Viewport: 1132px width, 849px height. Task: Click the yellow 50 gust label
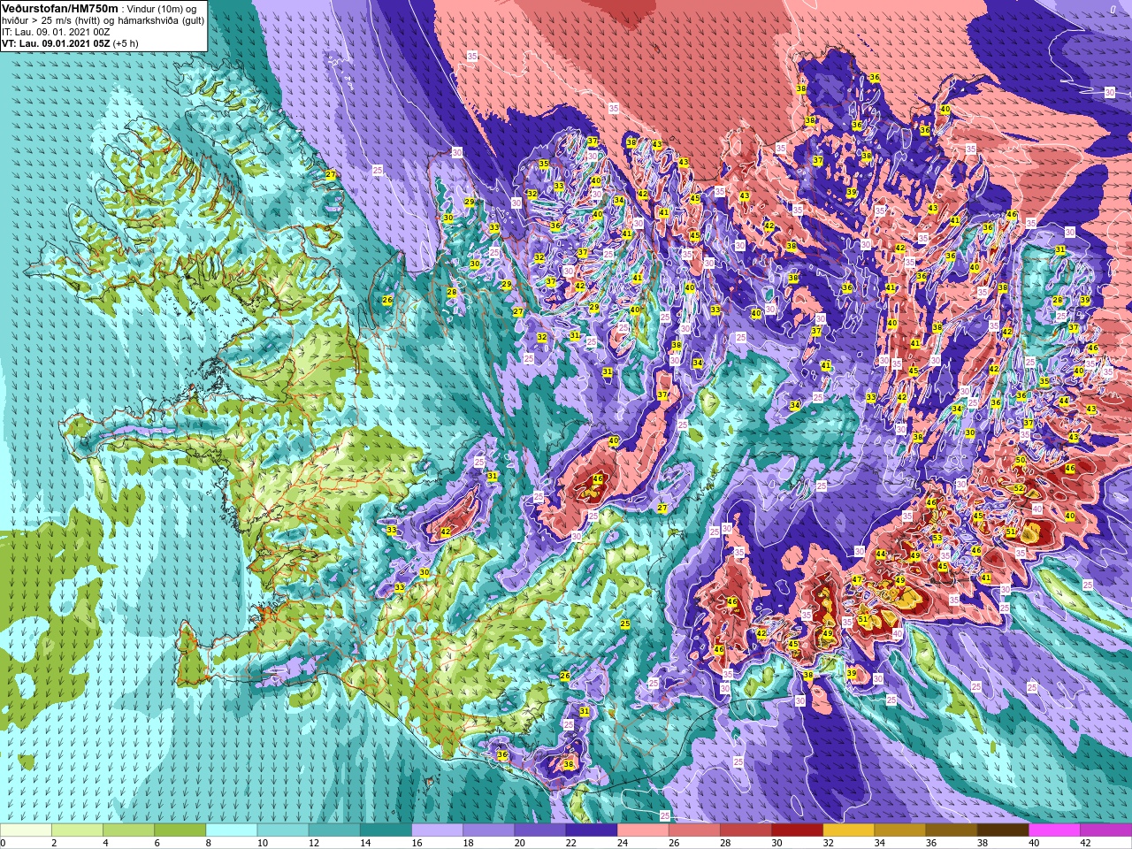1020,460
